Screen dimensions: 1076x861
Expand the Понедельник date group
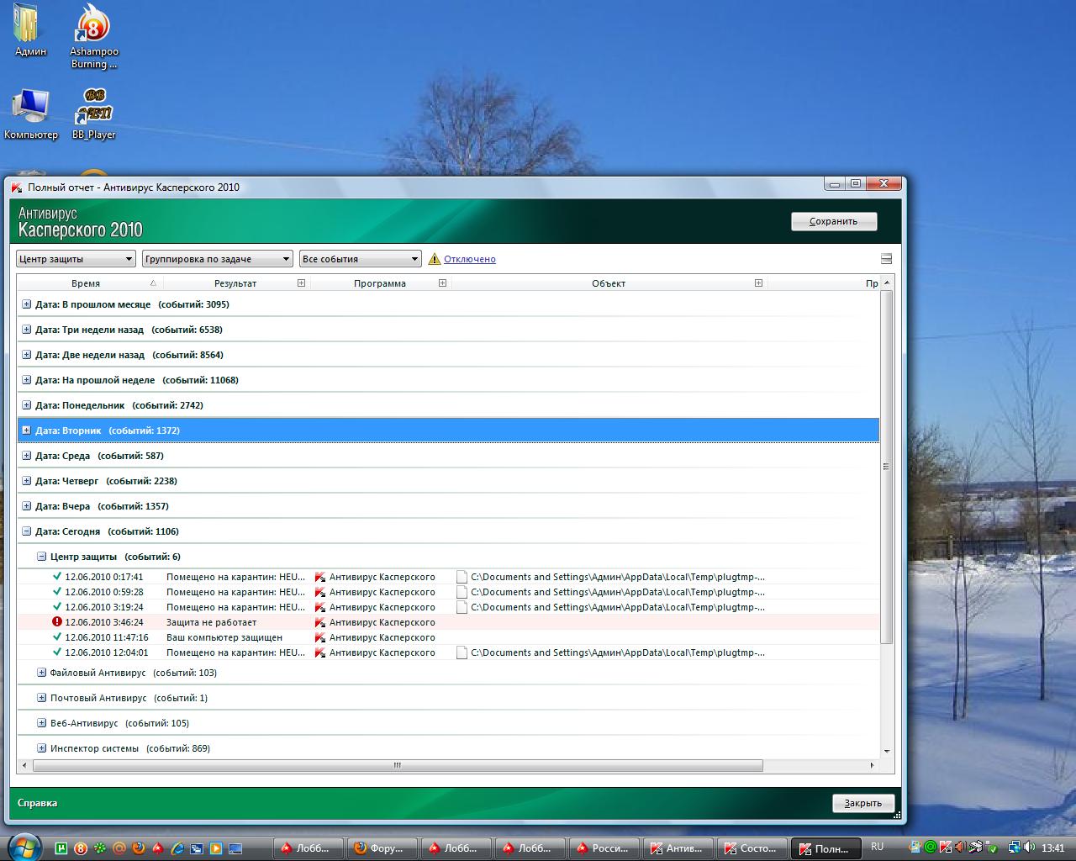(x=27, y=405)
